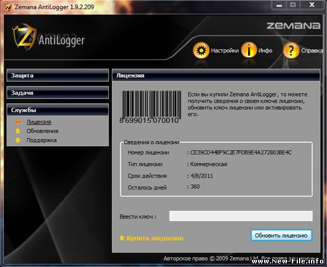Click the remaining days value 360

(195, 187)
